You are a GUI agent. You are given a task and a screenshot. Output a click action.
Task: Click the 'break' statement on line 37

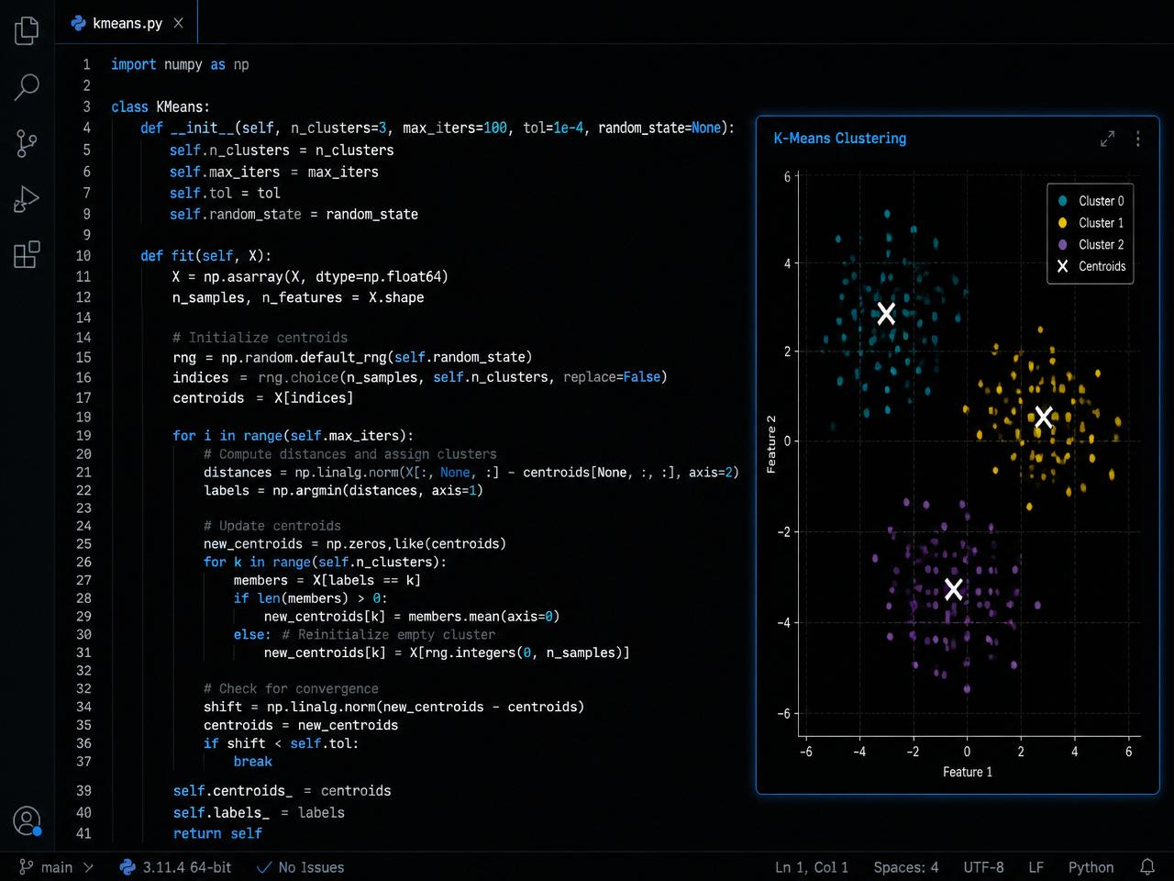click(x=253, y=762)
